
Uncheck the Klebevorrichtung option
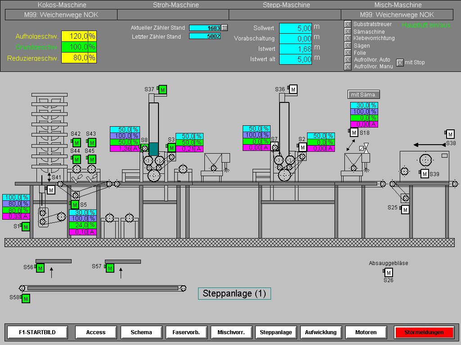(348, 38)
